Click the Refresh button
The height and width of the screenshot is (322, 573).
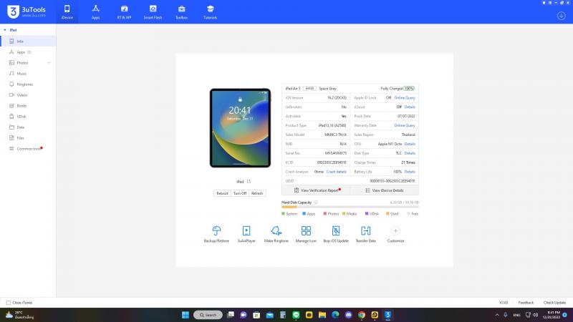257,193
